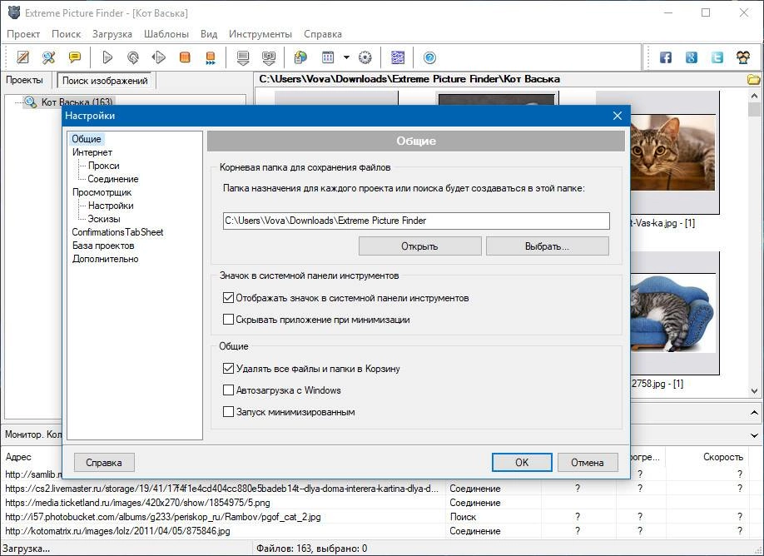Enable Запуск минимизированным checkbox
The width and height of the screenshot is (764, 556).
[x=228, y=412]
